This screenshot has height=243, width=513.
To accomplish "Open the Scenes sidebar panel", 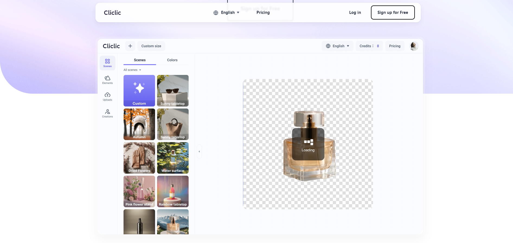I will click(107, 63).
